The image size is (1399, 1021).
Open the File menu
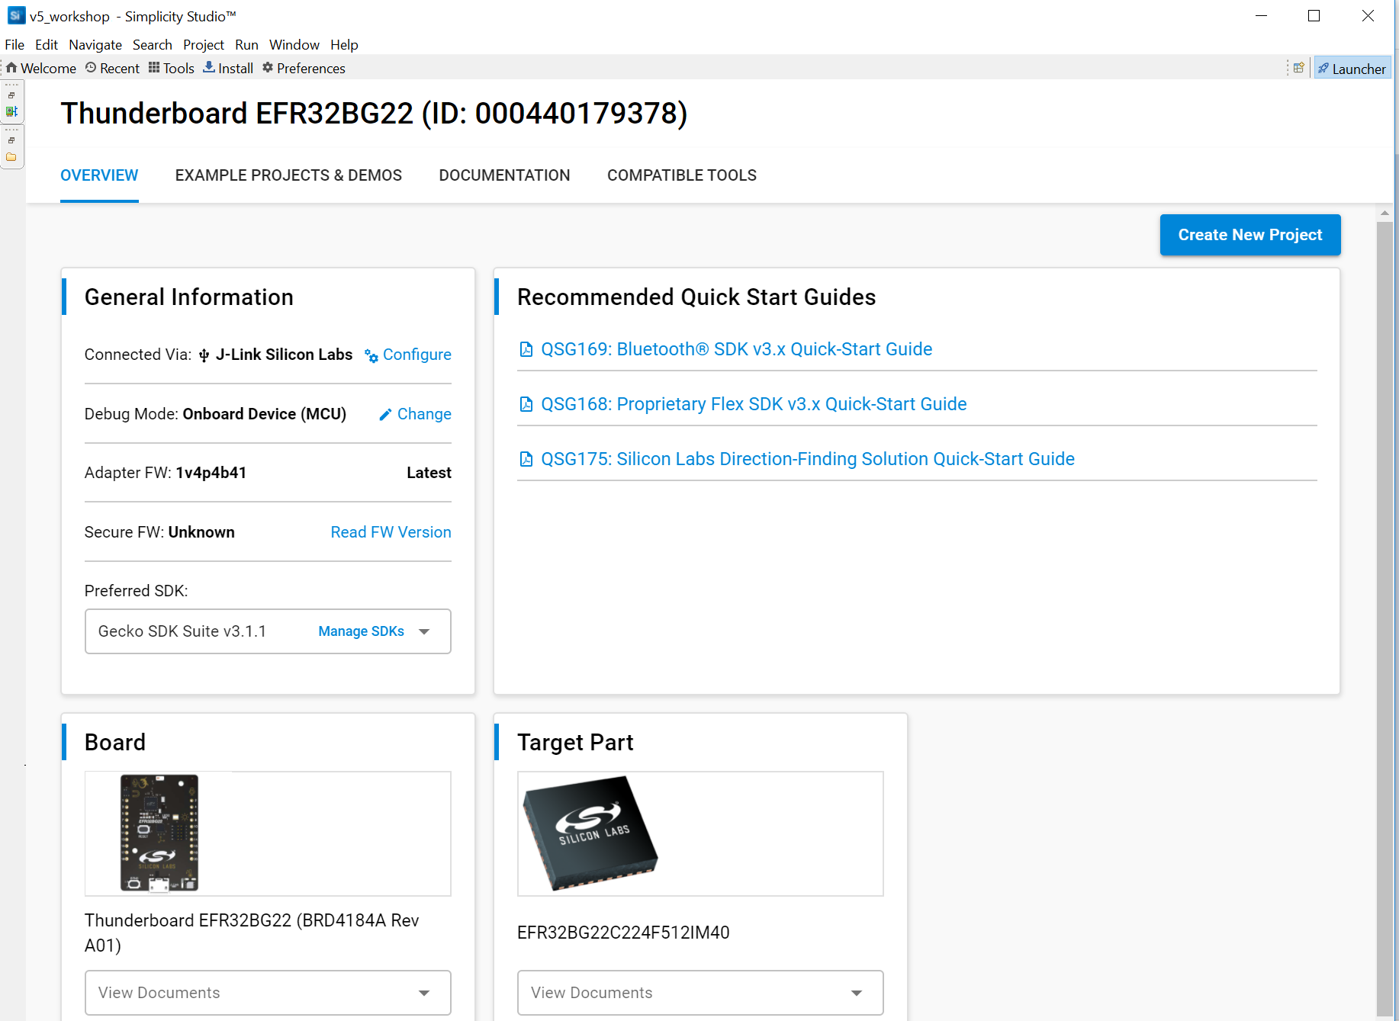tap(14, 44)
